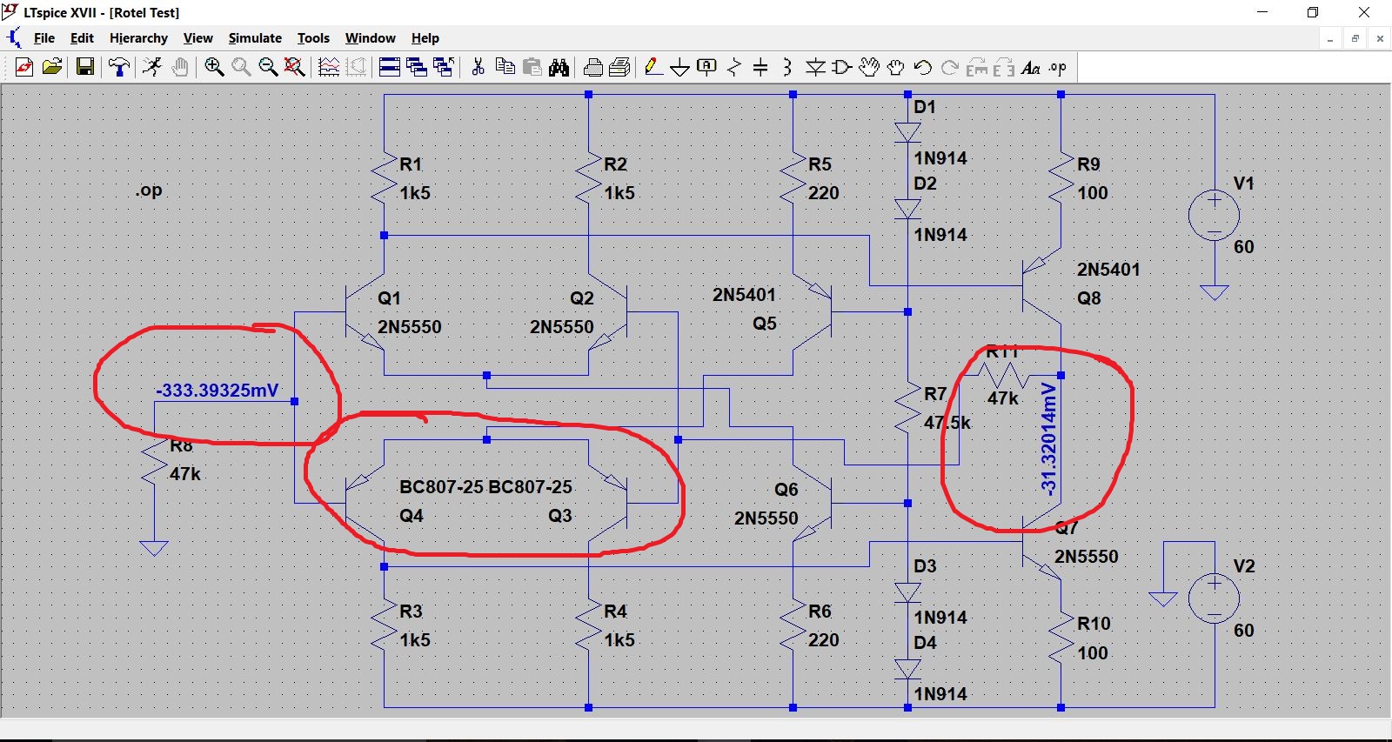Click the Cut scissors icon
Viewport: 1392px width, 742px height.
(478, 67)
